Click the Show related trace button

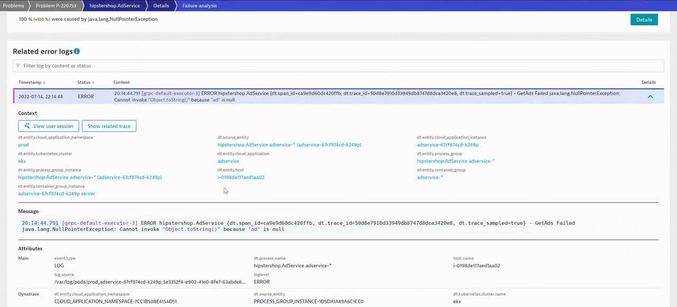tap(109, 126)
